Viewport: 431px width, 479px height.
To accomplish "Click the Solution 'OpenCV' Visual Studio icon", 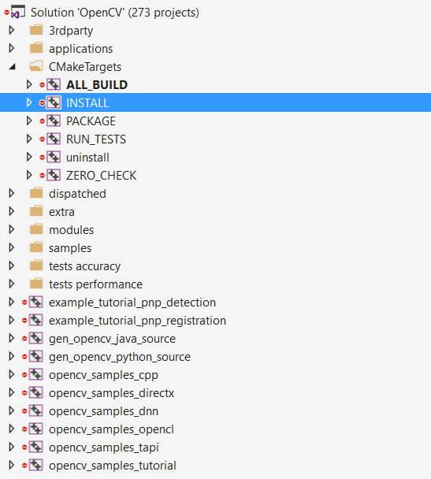I will pos(17,12).
